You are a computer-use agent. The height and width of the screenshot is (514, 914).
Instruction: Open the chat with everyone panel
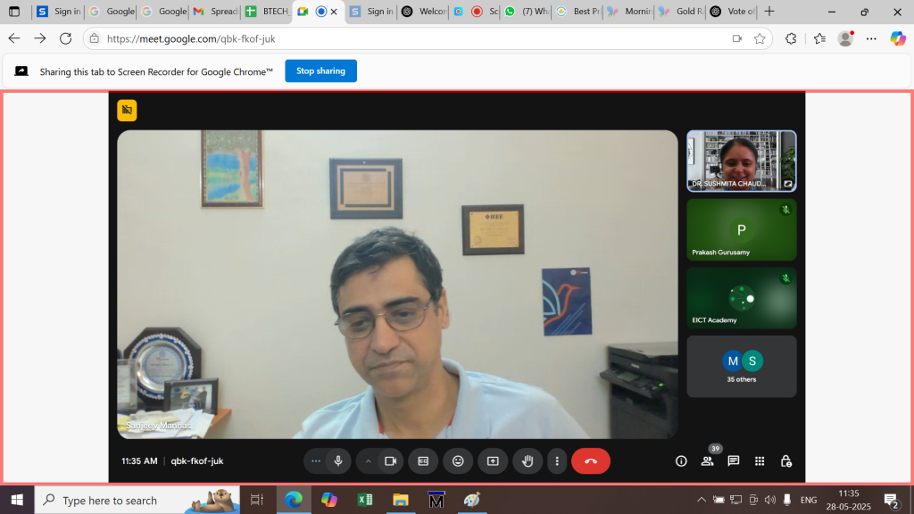pos(733,461)
